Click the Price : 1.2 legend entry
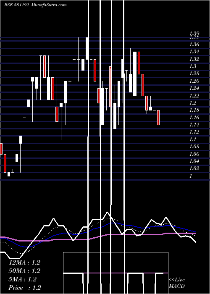This screenshot has width=210, height=294. [x=25, y=288]
